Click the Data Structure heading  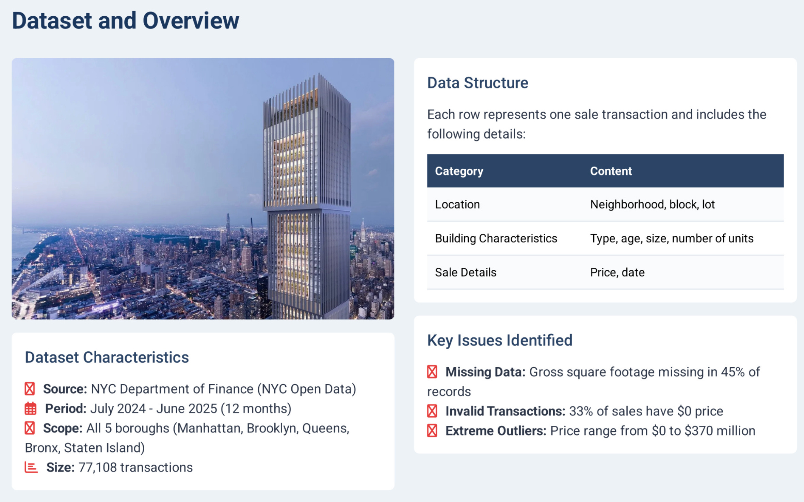tap(477, 83)
